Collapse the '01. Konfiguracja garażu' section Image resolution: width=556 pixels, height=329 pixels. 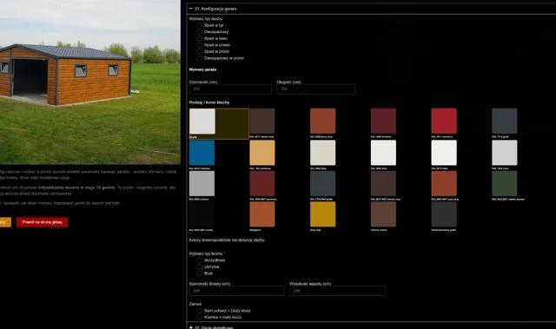(191, 9)
